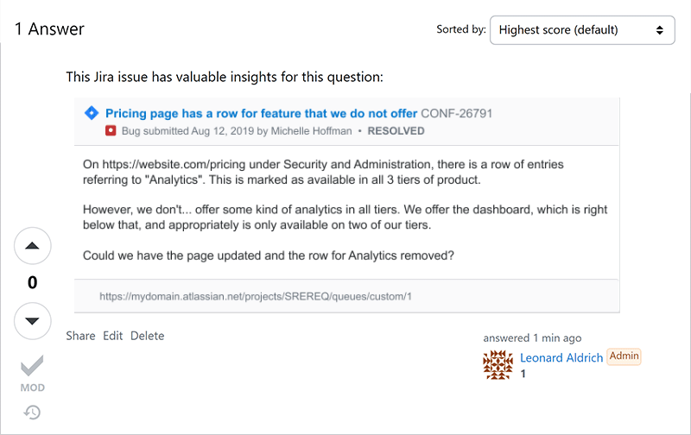Click the red Bug type icon
This screenshot has width=691, height=435.
111,131
